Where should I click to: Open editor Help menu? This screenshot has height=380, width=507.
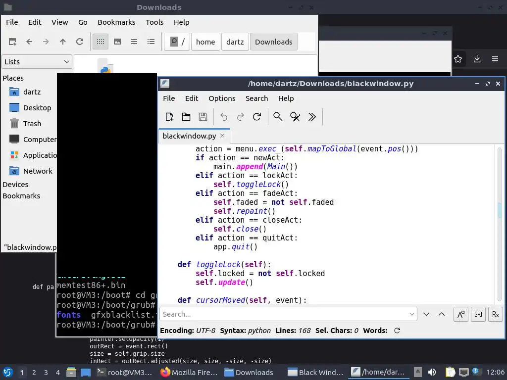tap(286, 98)
